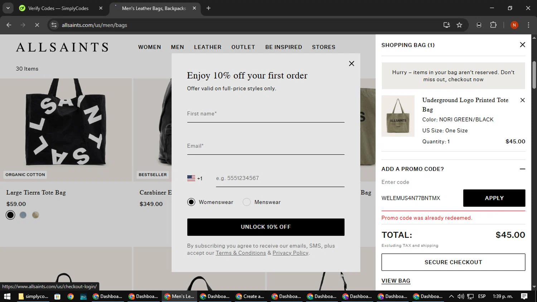Viewport: 537px width, 302px height.
Task: Close the Men's Leather Bags tab
Action: tap(194, 8)
